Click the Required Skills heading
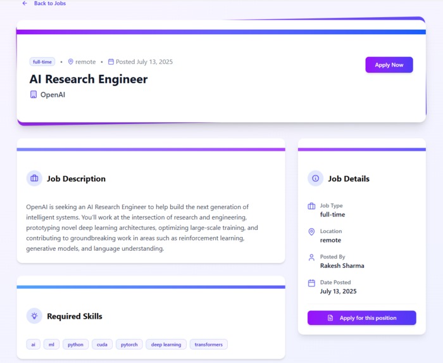Viewport: 443px width, 363px height. tap(75, 316)
